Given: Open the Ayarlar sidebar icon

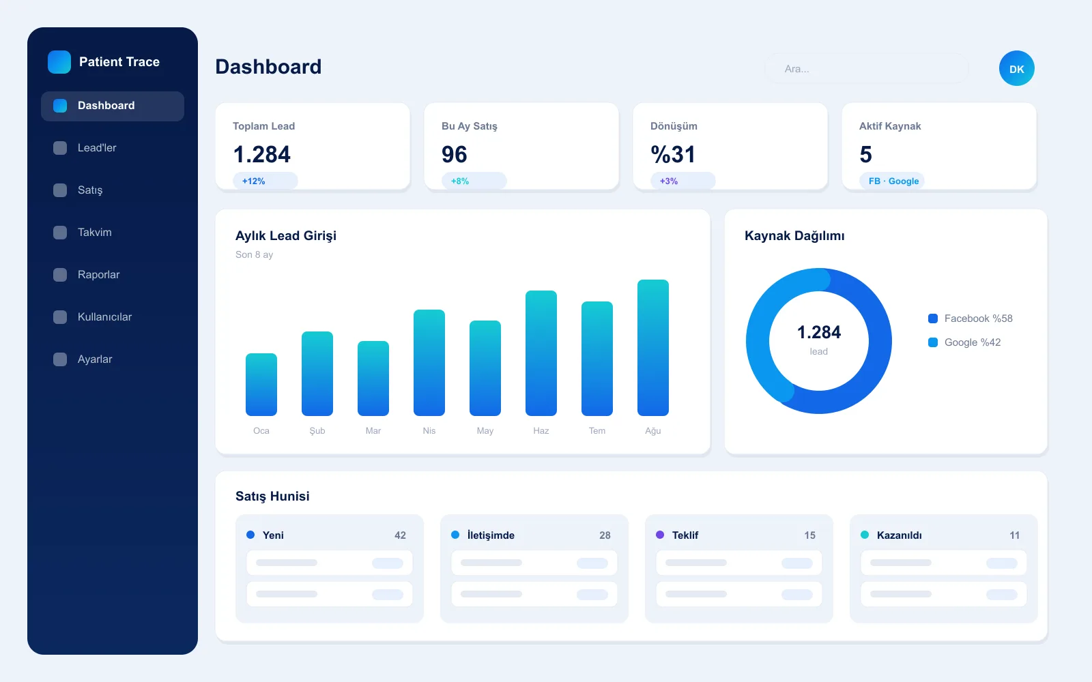Looking at the screenshot, I should click(x=60, y=359).
